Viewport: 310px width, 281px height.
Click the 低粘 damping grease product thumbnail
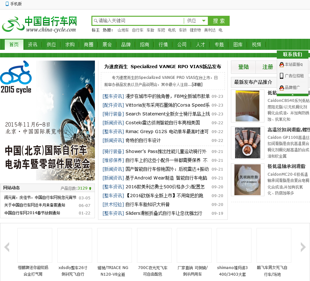[x=247, y=106]
